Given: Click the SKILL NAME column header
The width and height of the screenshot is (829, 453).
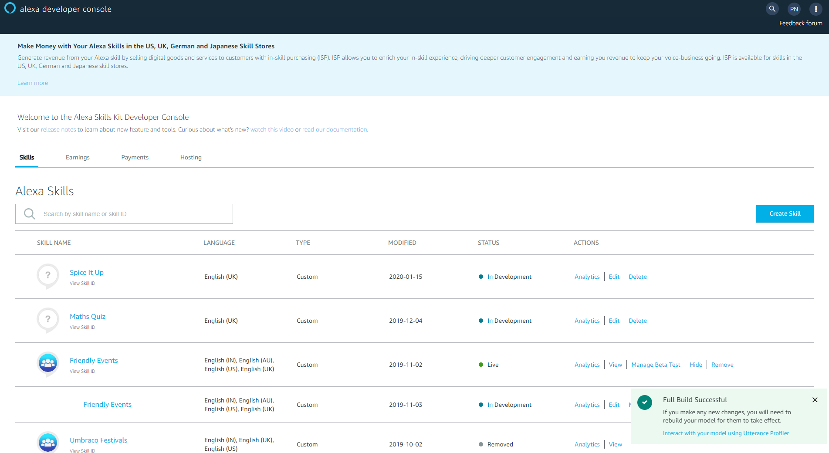Looking at the screenshot, I should 54,243.
